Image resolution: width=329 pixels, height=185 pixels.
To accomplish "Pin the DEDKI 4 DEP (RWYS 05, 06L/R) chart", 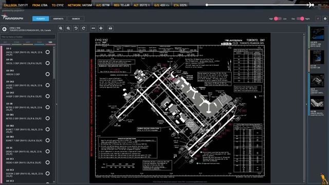I will coord(48,151).
